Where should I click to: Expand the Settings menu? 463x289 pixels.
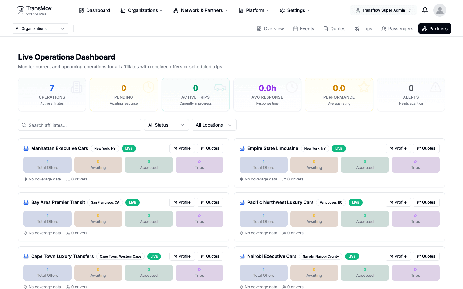click(294, 10)
